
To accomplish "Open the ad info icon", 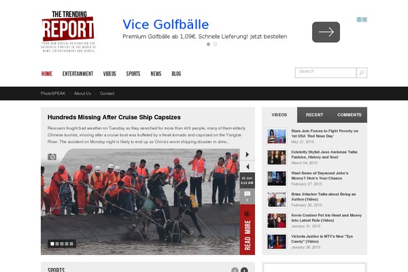I will pos(359,20).
